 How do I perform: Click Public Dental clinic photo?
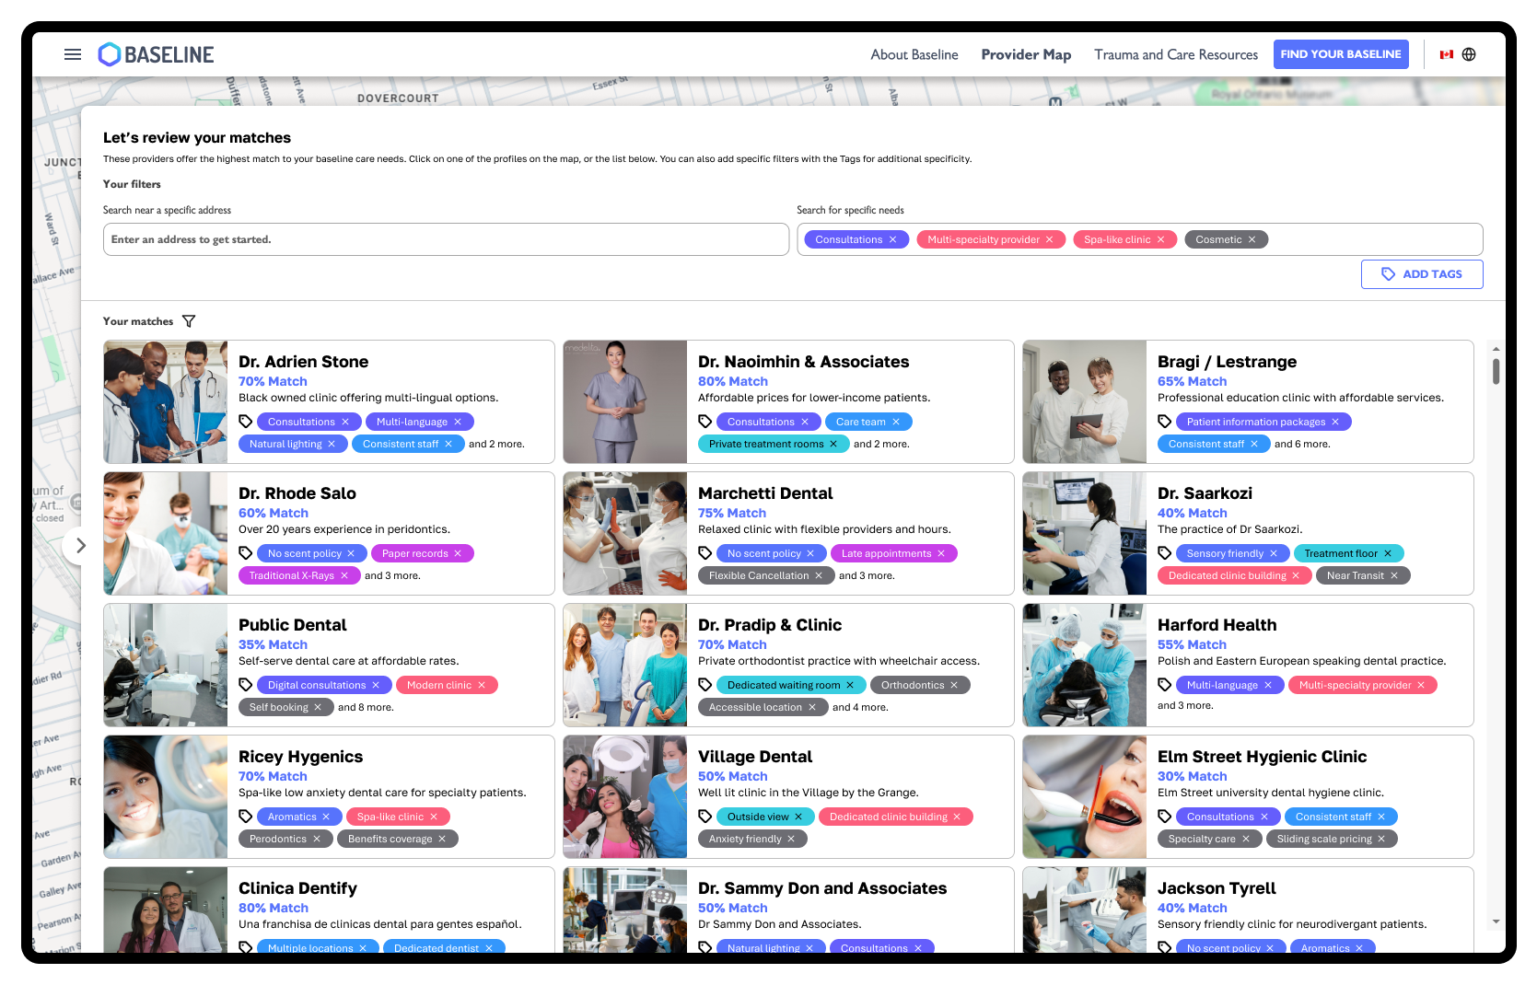pos(166,666)
